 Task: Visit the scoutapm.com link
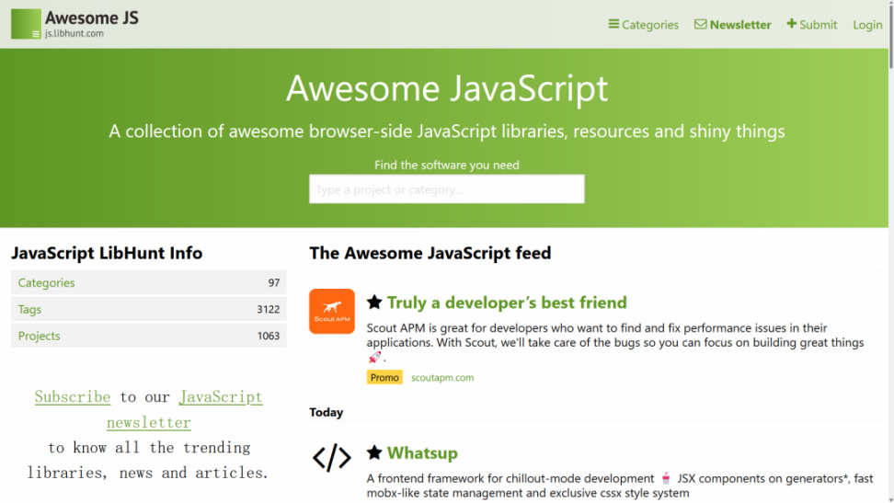pos(442,377)
